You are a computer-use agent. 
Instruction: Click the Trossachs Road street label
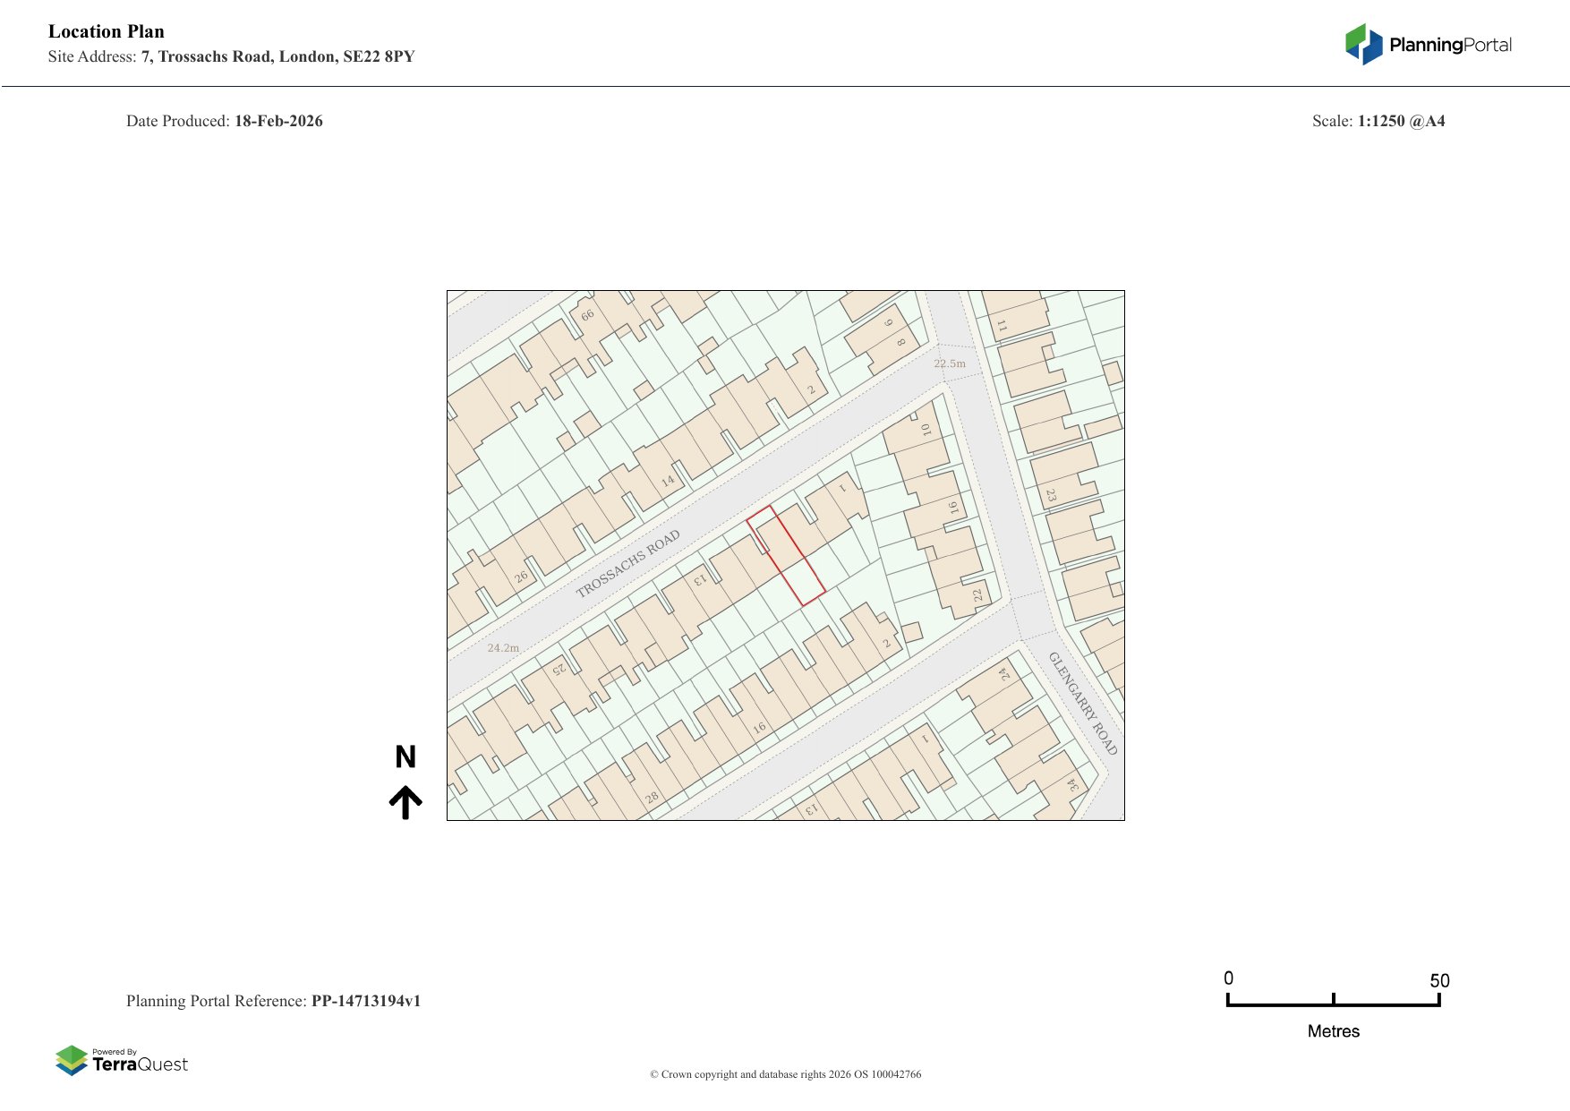pyautogui.click(x=627, y=563)
